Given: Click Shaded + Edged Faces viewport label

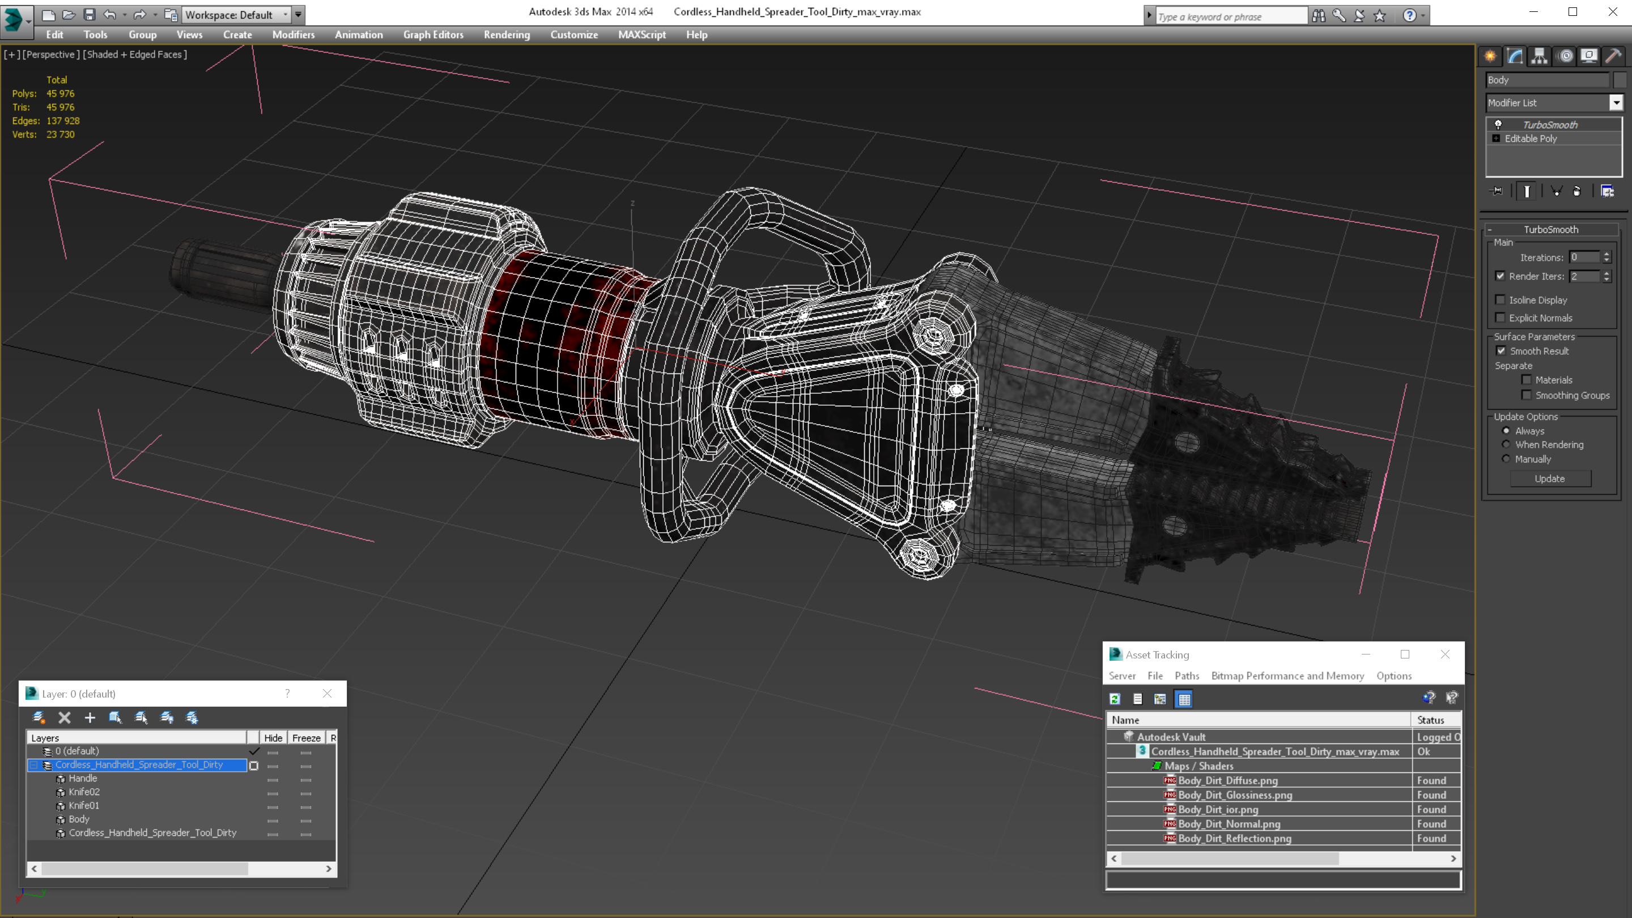Looking at the screenshot, I should pos(135,54).
